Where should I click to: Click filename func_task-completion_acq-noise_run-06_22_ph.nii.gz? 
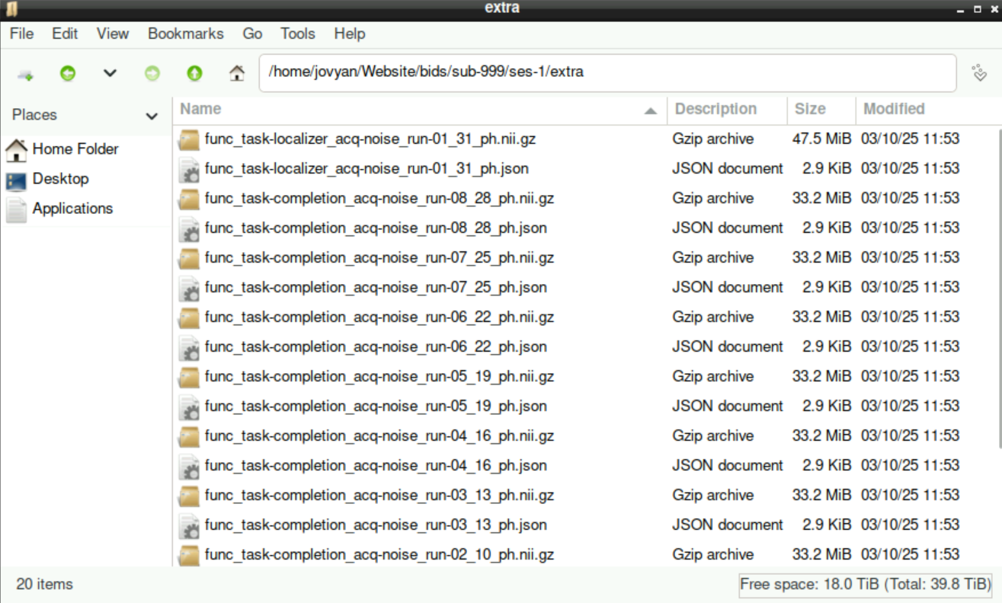click(379, 317)
